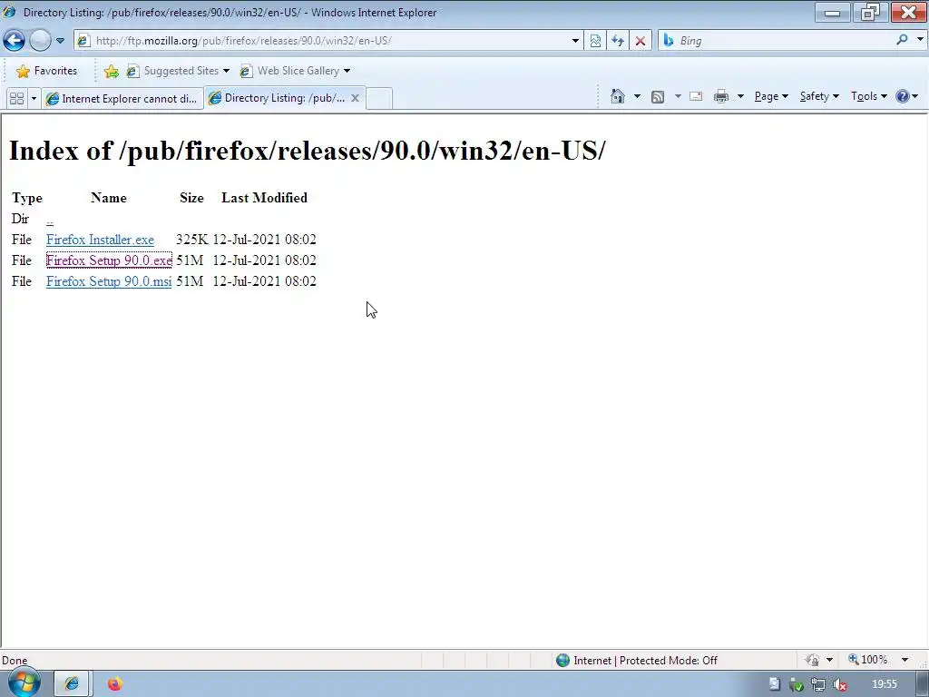Expand the RSS Feeds dropdown arrow
Screen dimensions: 929x697
(x=678, y=96)
